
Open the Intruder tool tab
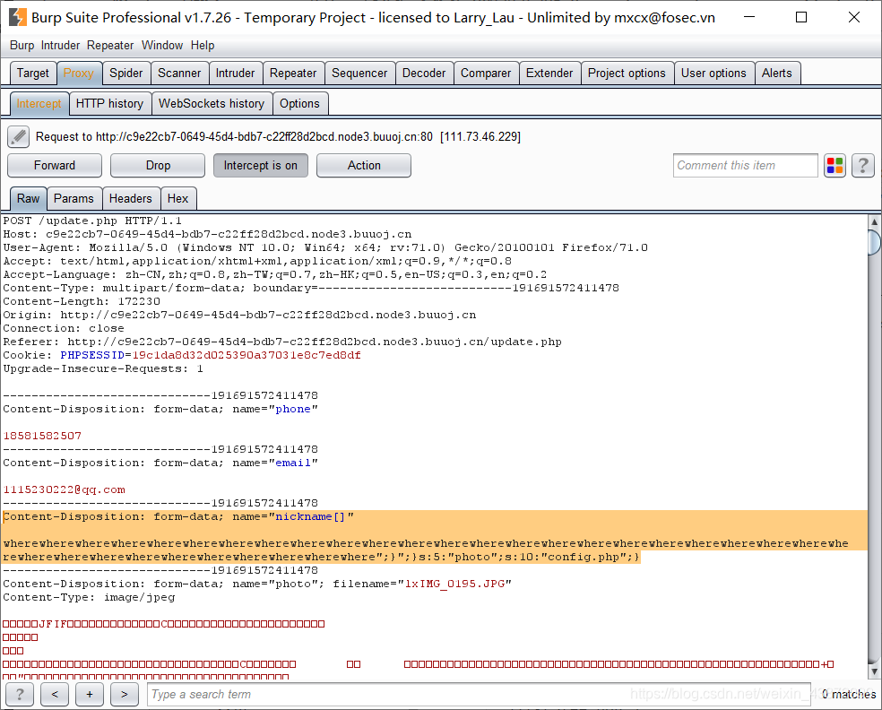click(235, 74)
